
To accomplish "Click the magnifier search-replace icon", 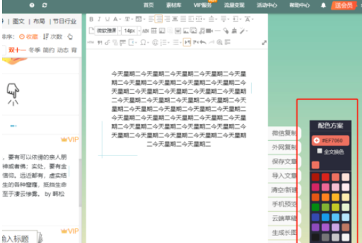I will (220, 42).
